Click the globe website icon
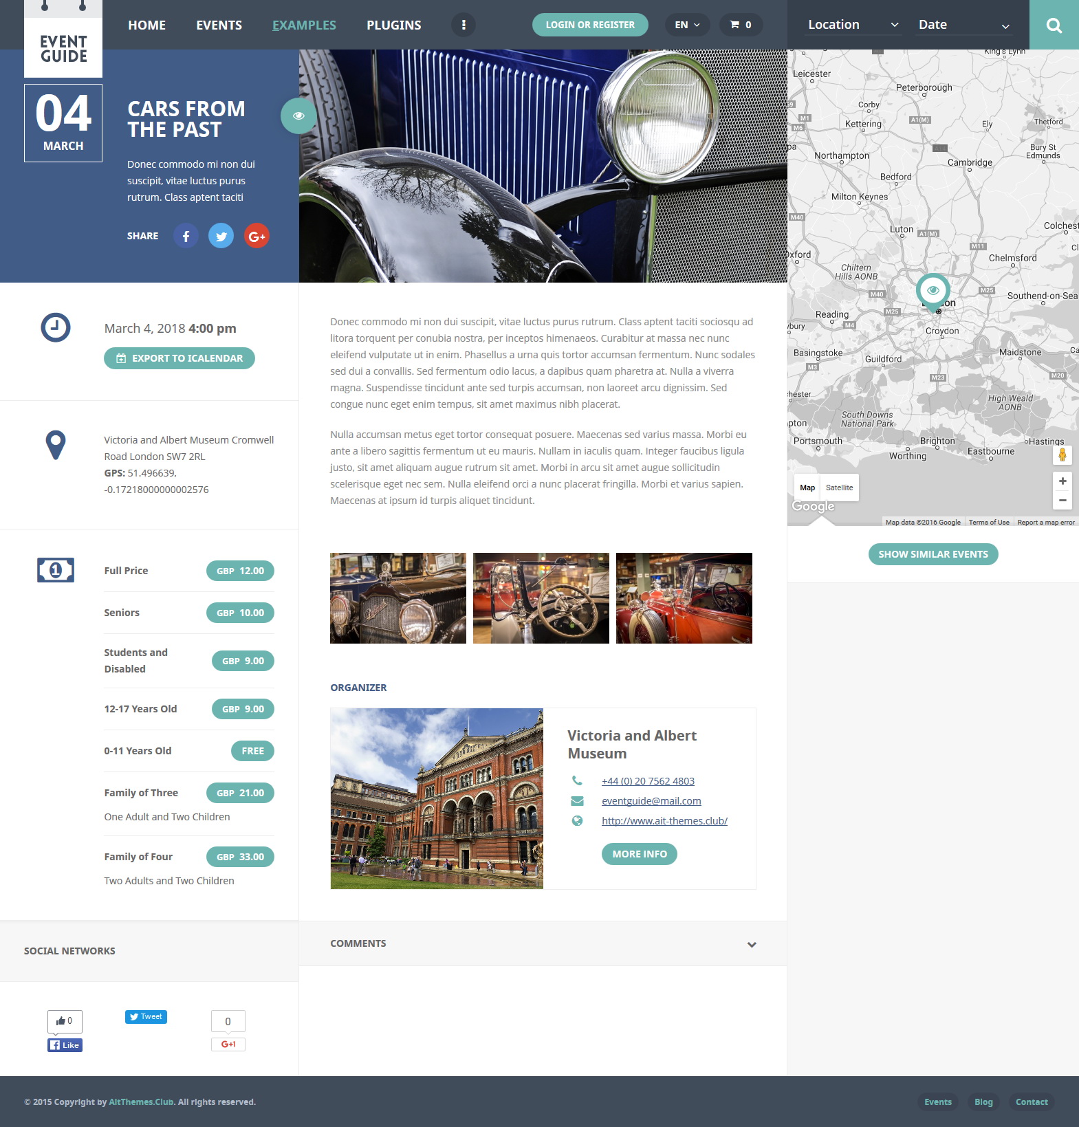This screenshot has width=1079, height=1127. (577, 821)
